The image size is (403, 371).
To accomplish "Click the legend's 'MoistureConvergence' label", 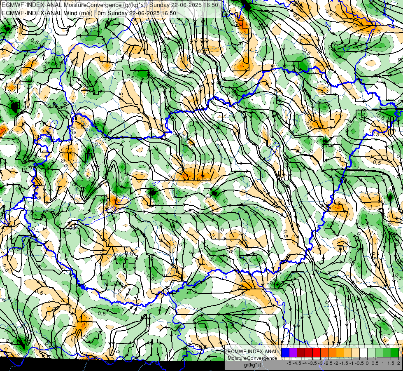I will [252, 358].
